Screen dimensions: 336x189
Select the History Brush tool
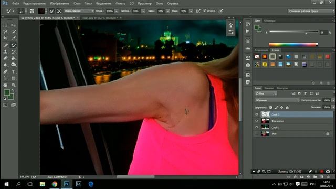click(x=13, y=51)
